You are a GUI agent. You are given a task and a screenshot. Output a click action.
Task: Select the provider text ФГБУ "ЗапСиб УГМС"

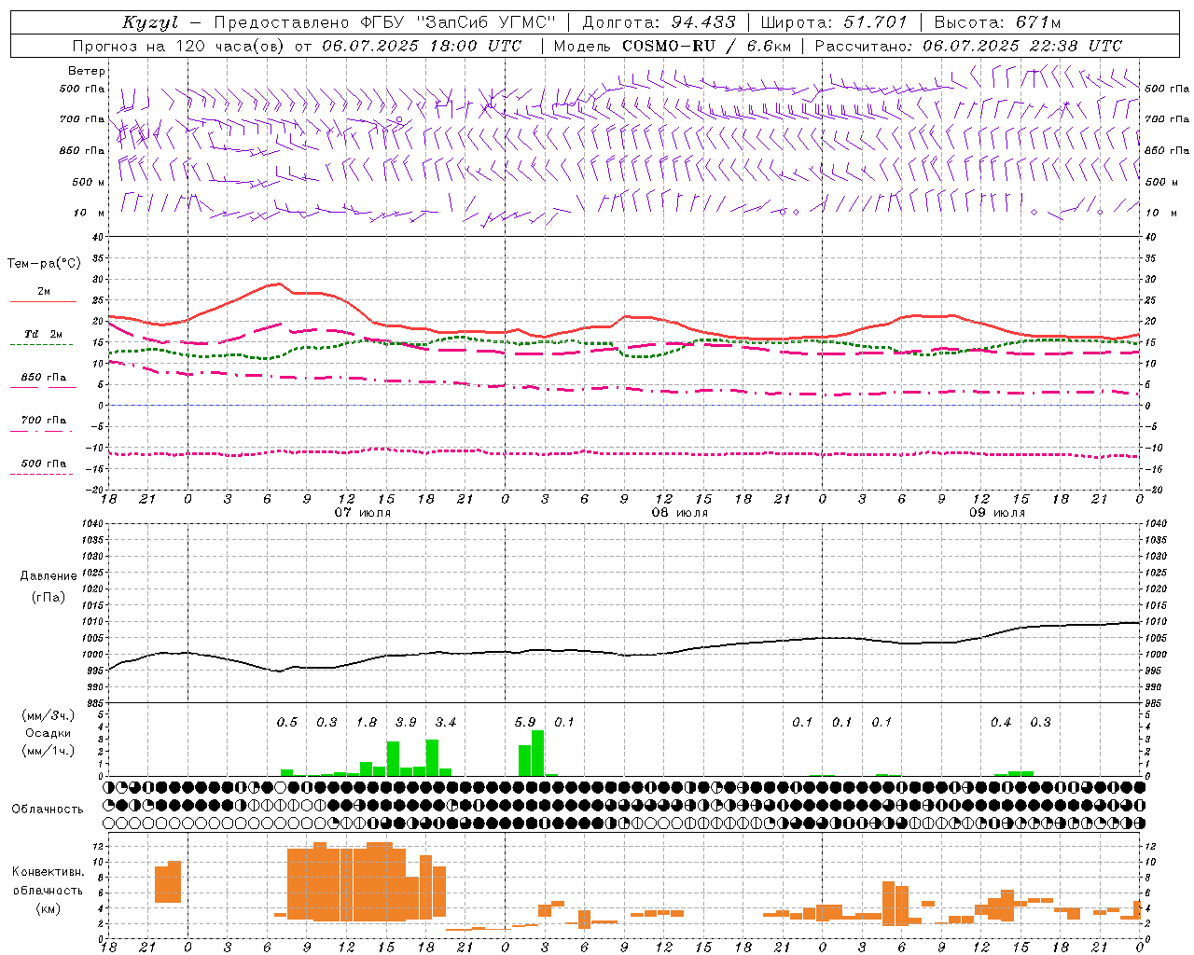457,22
